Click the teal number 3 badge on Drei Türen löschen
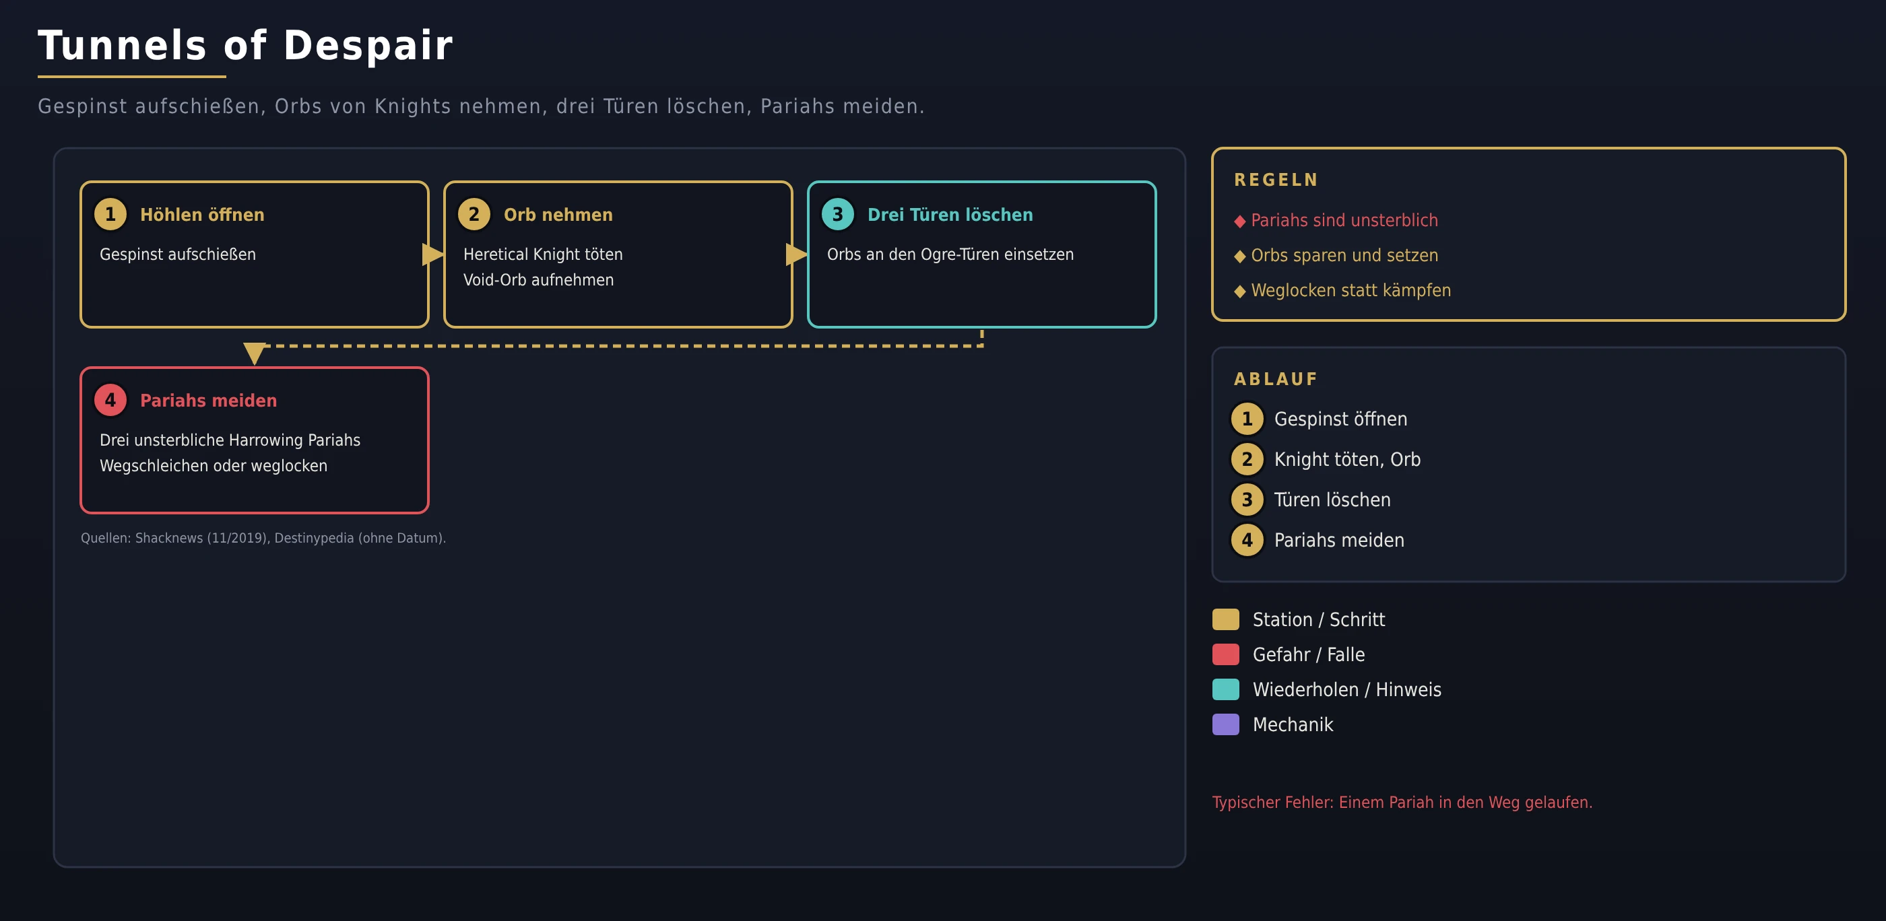Viewport: 1886px width, 921px height. 837,214
